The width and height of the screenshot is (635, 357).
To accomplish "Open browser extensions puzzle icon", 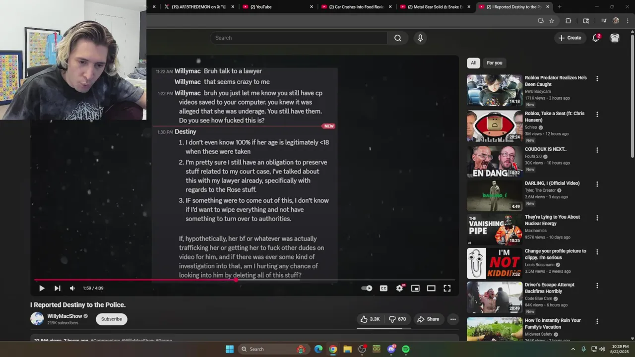I will click(569, 21).
